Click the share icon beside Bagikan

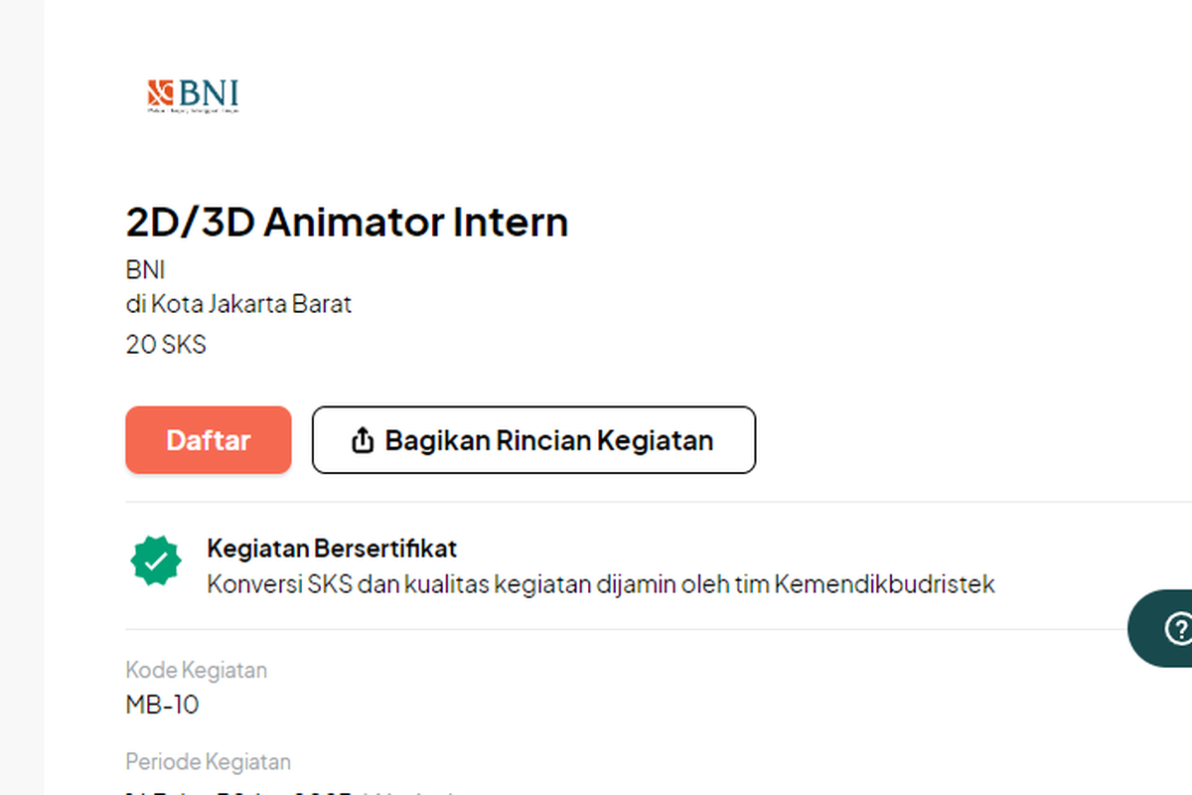[364, 440]
